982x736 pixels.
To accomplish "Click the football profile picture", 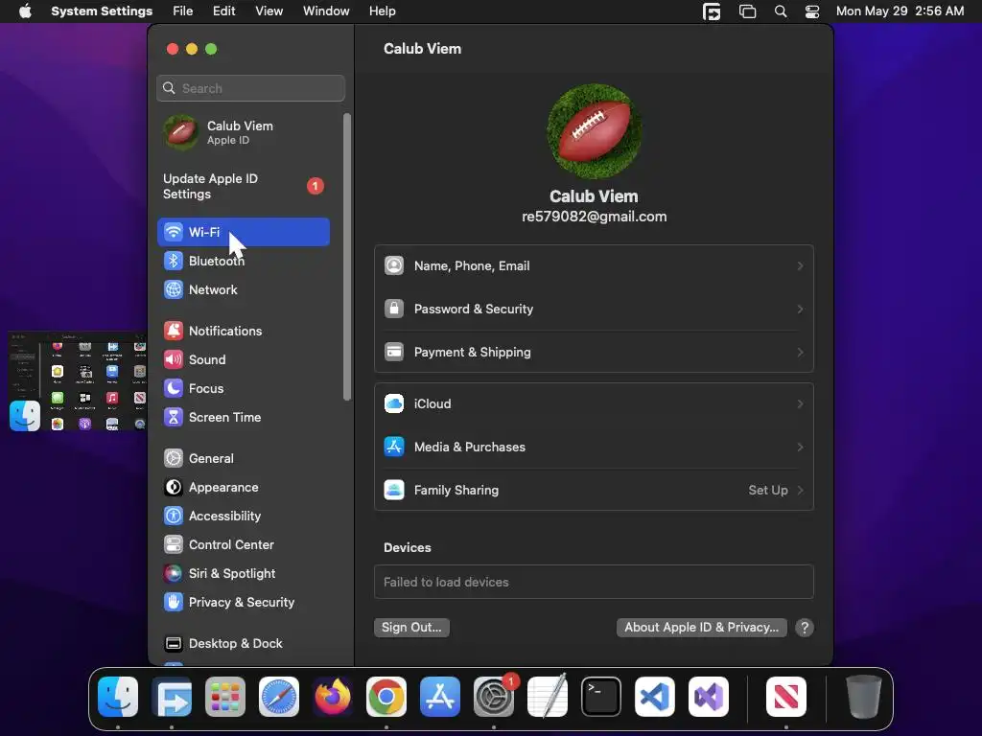I will [x=594, y=131].
